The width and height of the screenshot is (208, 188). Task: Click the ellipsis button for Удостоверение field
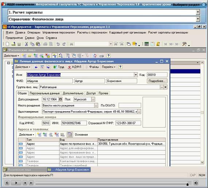click(x=139, y=112)
